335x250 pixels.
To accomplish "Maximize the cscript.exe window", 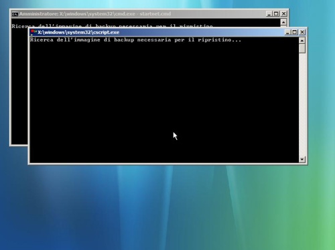I will click(295, 32).
